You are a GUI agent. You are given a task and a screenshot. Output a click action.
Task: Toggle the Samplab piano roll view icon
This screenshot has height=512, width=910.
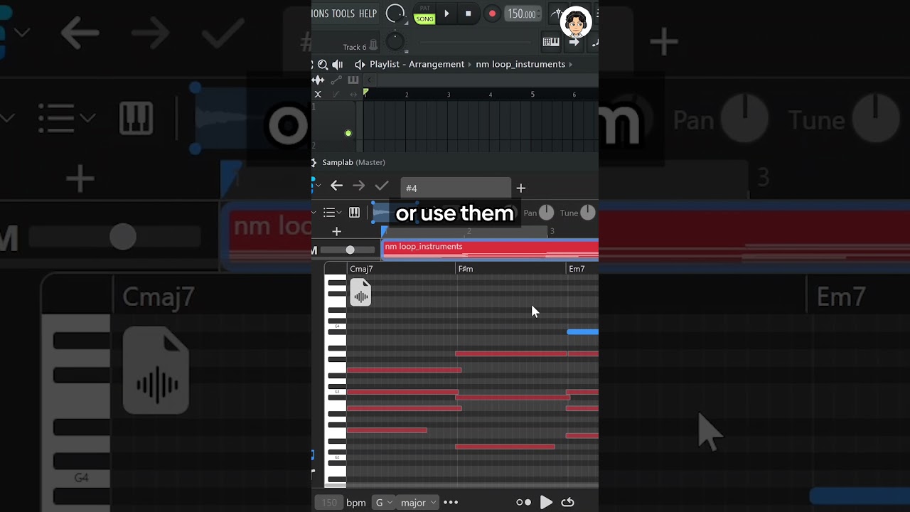[x=354, y=213]
